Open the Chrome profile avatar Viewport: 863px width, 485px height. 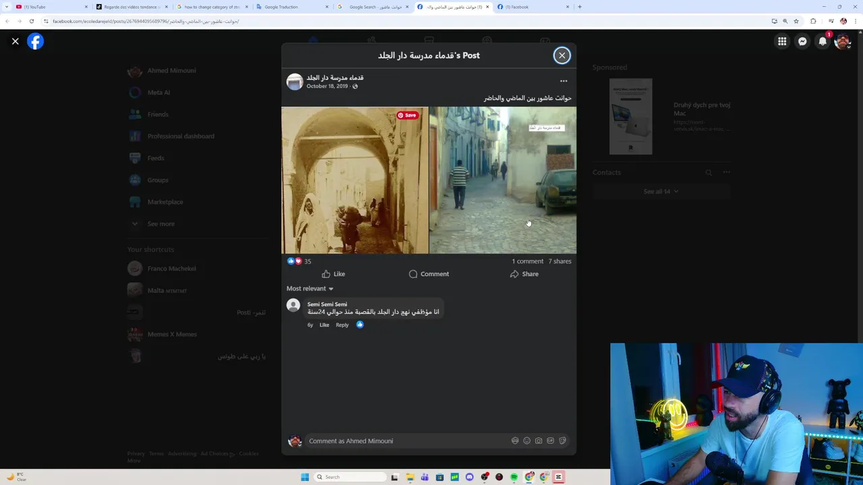point(843,21)
